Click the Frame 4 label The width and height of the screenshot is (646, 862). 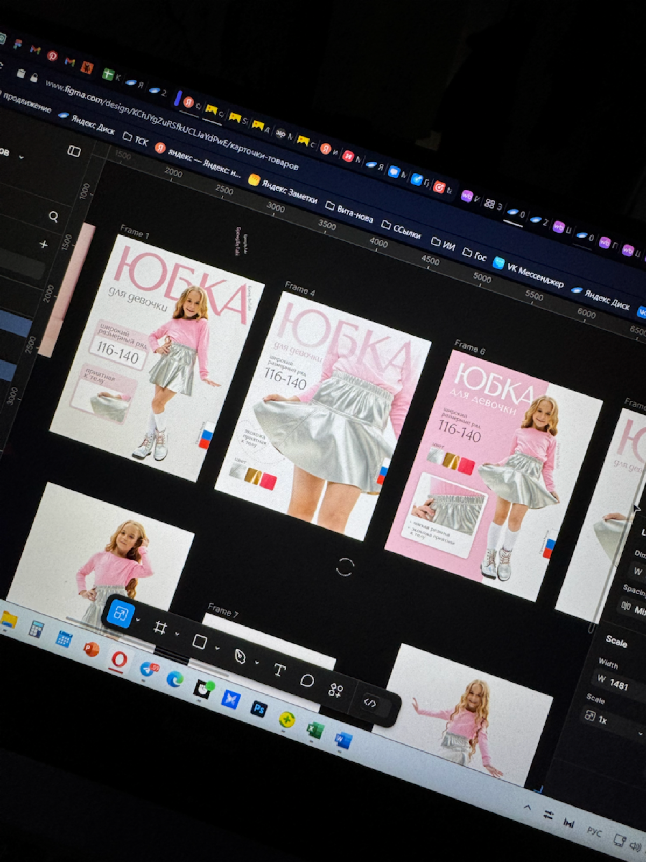pos(300,288)
